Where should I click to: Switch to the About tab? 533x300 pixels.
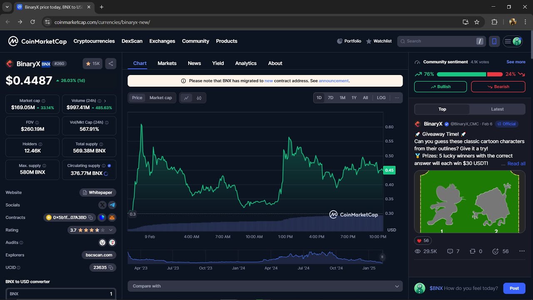(275, 63)
